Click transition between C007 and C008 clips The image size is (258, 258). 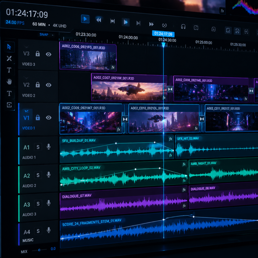coord(170,89)
